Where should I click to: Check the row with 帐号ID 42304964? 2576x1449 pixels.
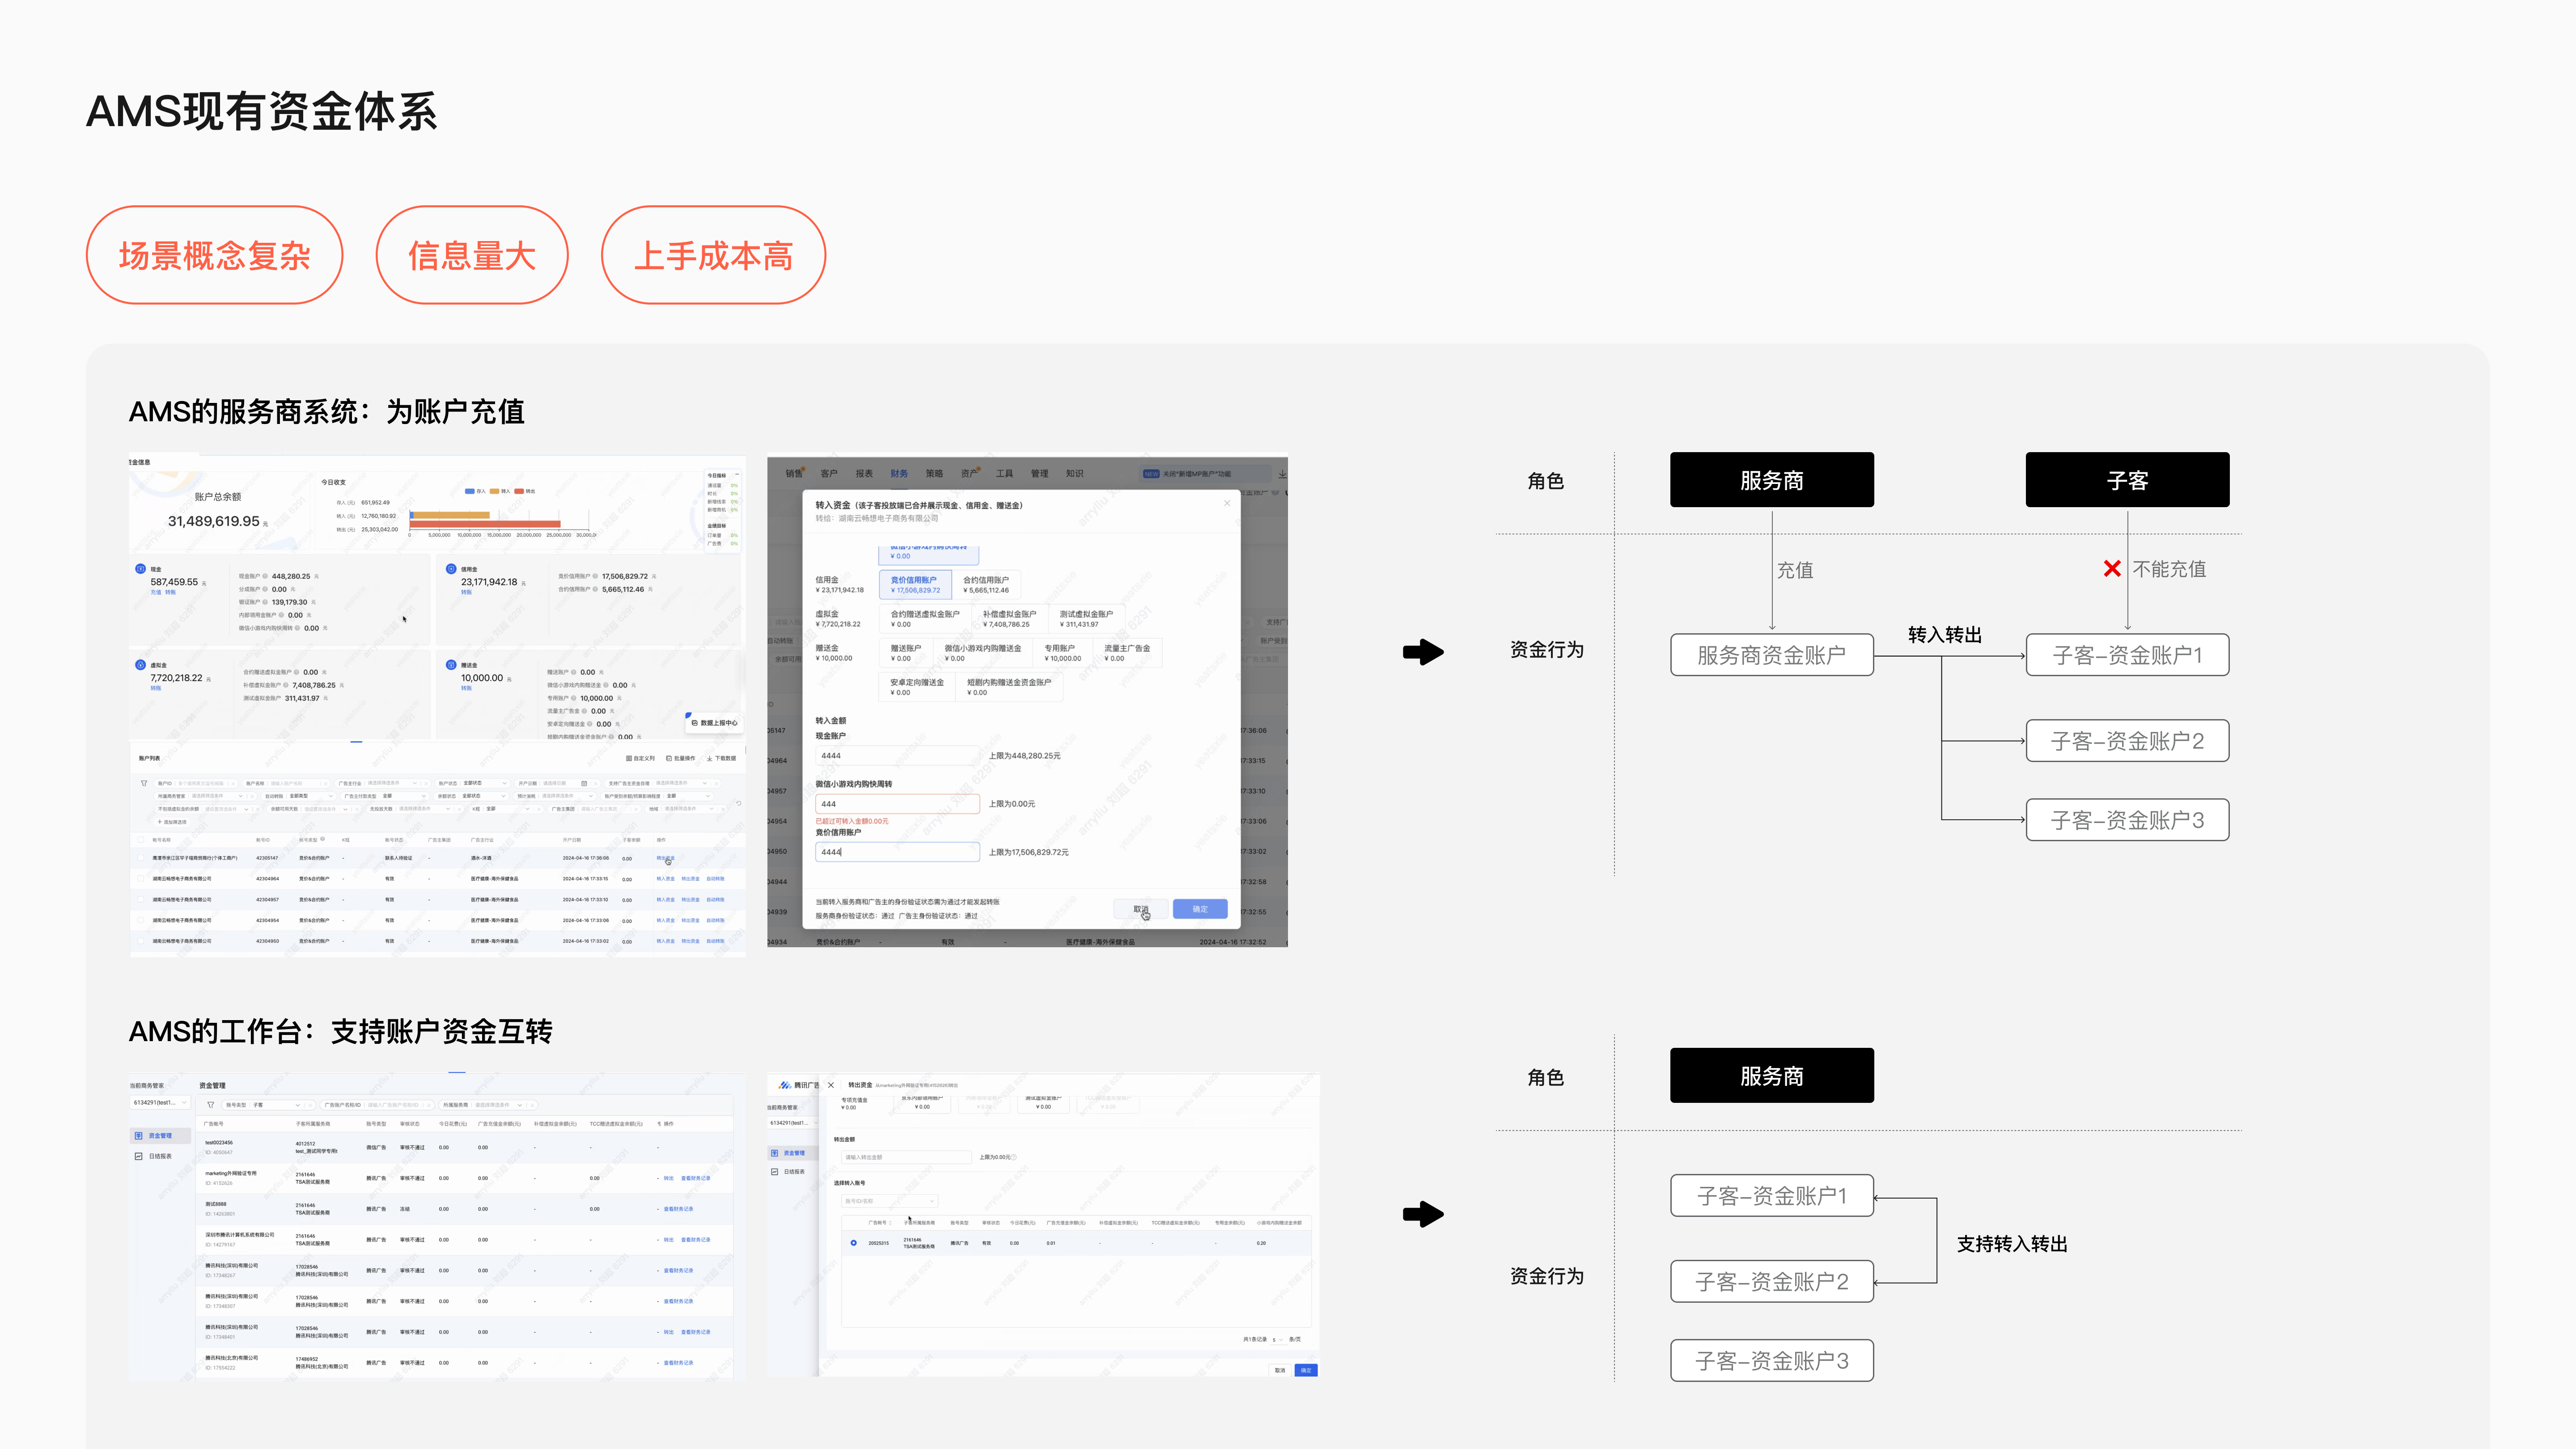[x=140, y=879]
